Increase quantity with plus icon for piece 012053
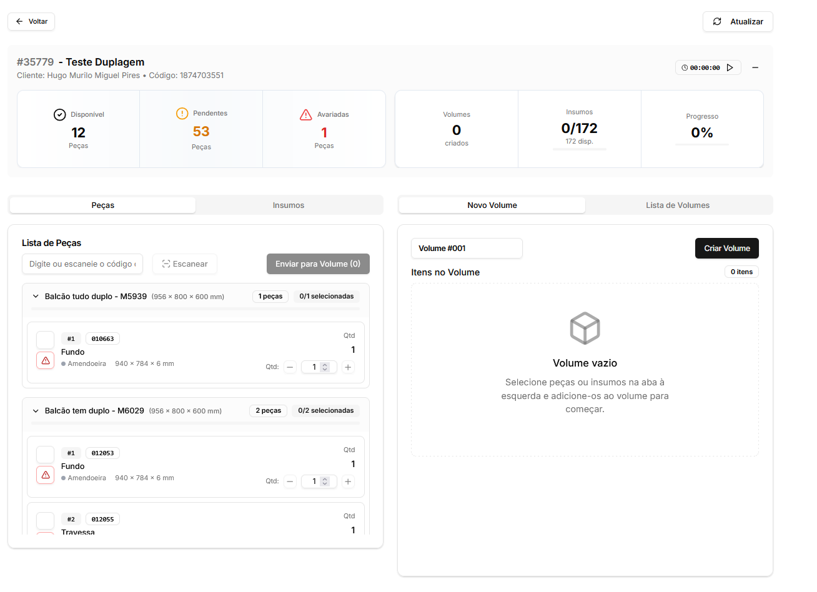 pyautogui.click(x=348, y=481)
